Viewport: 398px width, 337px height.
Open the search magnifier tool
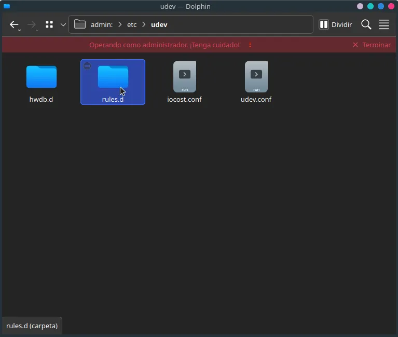pyautogui.click(x=366, y=24)
